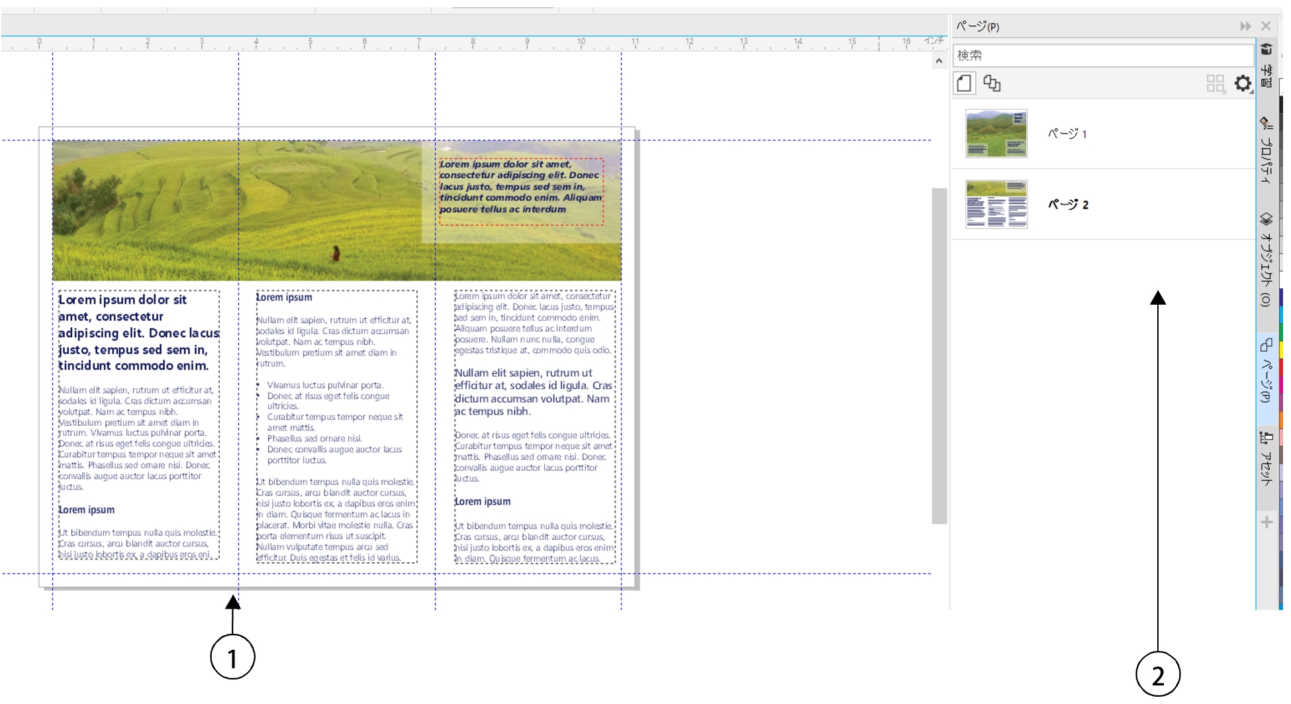Open the 学習 docker tab
Viewport: 1291px width, 704px height.
[x=1266, y=66]
